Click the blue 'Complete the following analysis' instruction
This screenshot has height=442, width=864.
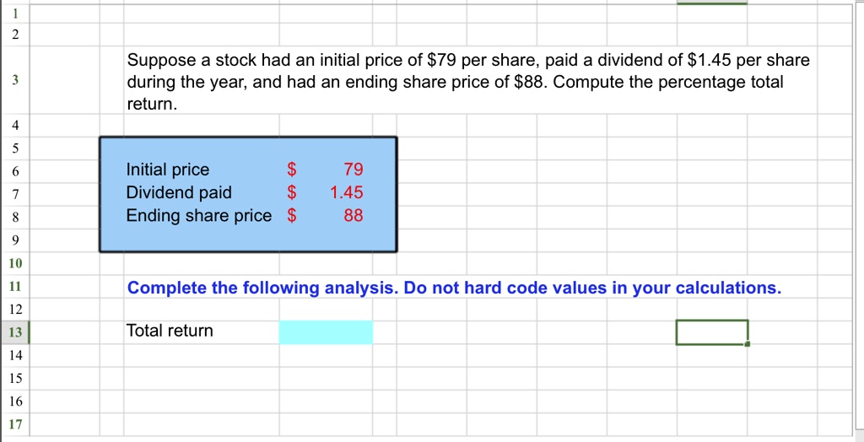(x=454, y=288)
